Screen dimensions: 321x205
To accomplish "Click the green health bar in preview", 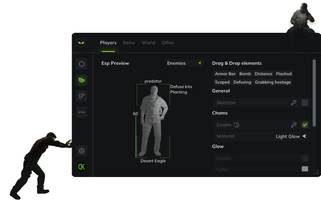I will pyautogui.click(x=136, y=136).
